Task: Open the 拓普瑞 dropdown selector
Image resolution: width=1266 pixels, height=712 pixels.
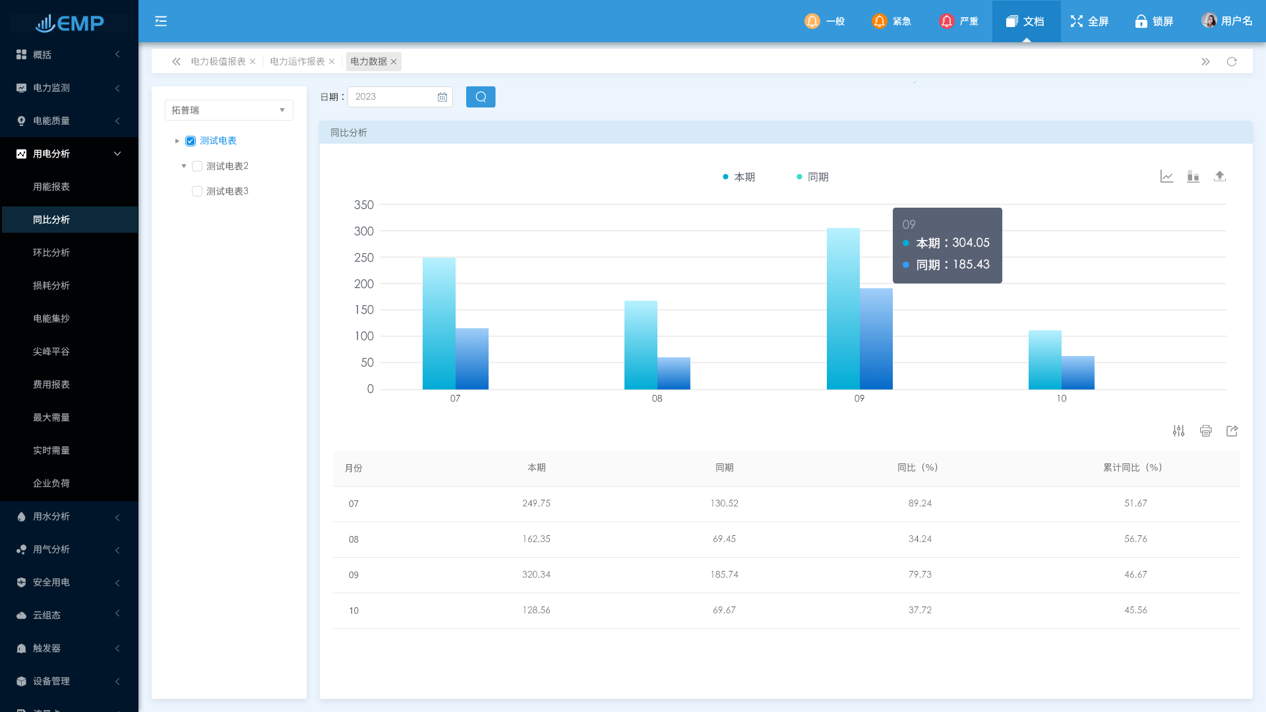Action: 228,110
